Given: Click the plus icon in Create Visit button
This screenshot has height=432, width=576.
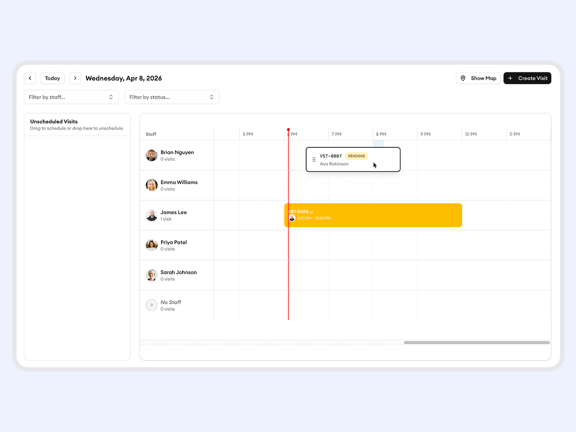Looking at the screenshot, I should click(x=511, y=78).
